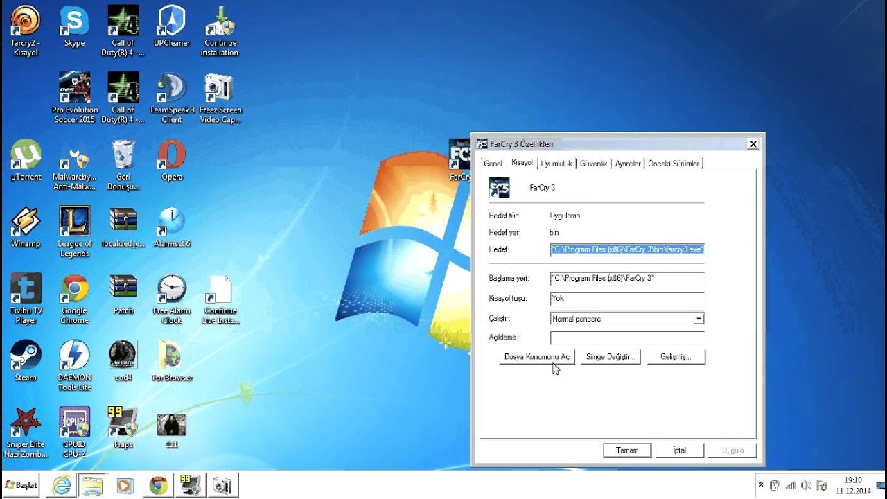Select the Opera desktop icon
Image resolution: width=887 pixels, height=499 pixels.
(x=172, y=160)
